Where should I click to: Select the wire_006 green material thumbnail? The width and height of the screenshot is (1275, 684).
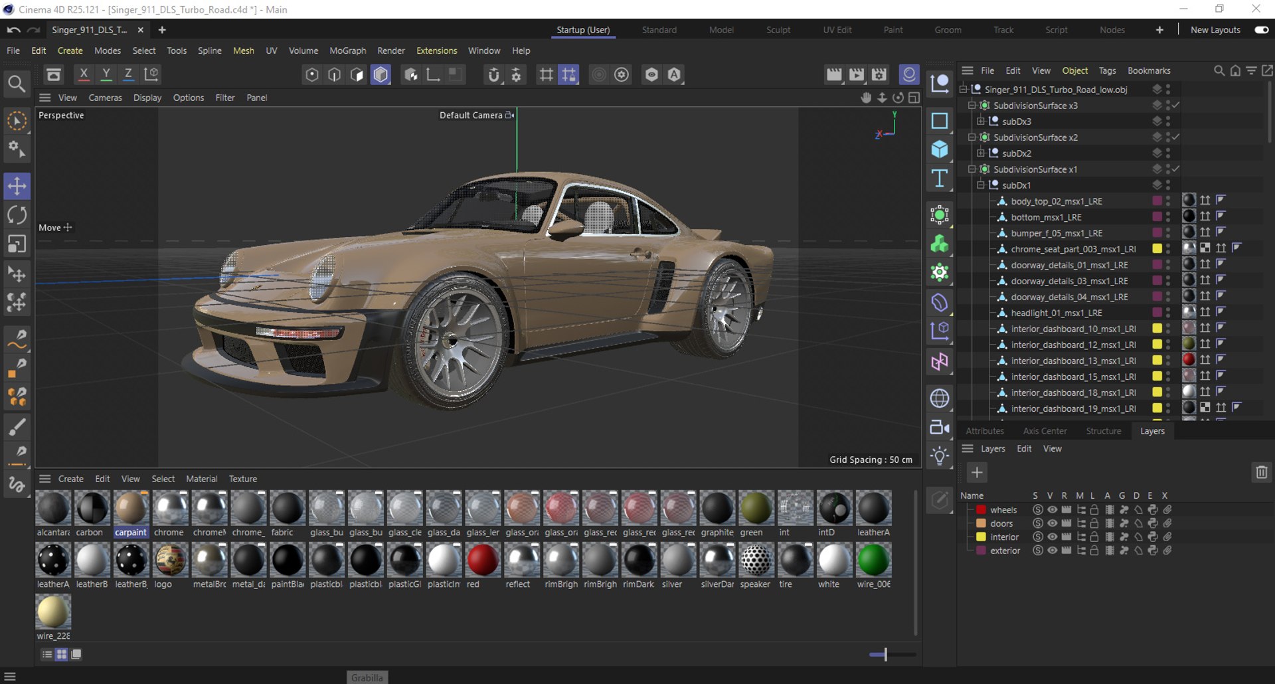[x=873, y=560]
